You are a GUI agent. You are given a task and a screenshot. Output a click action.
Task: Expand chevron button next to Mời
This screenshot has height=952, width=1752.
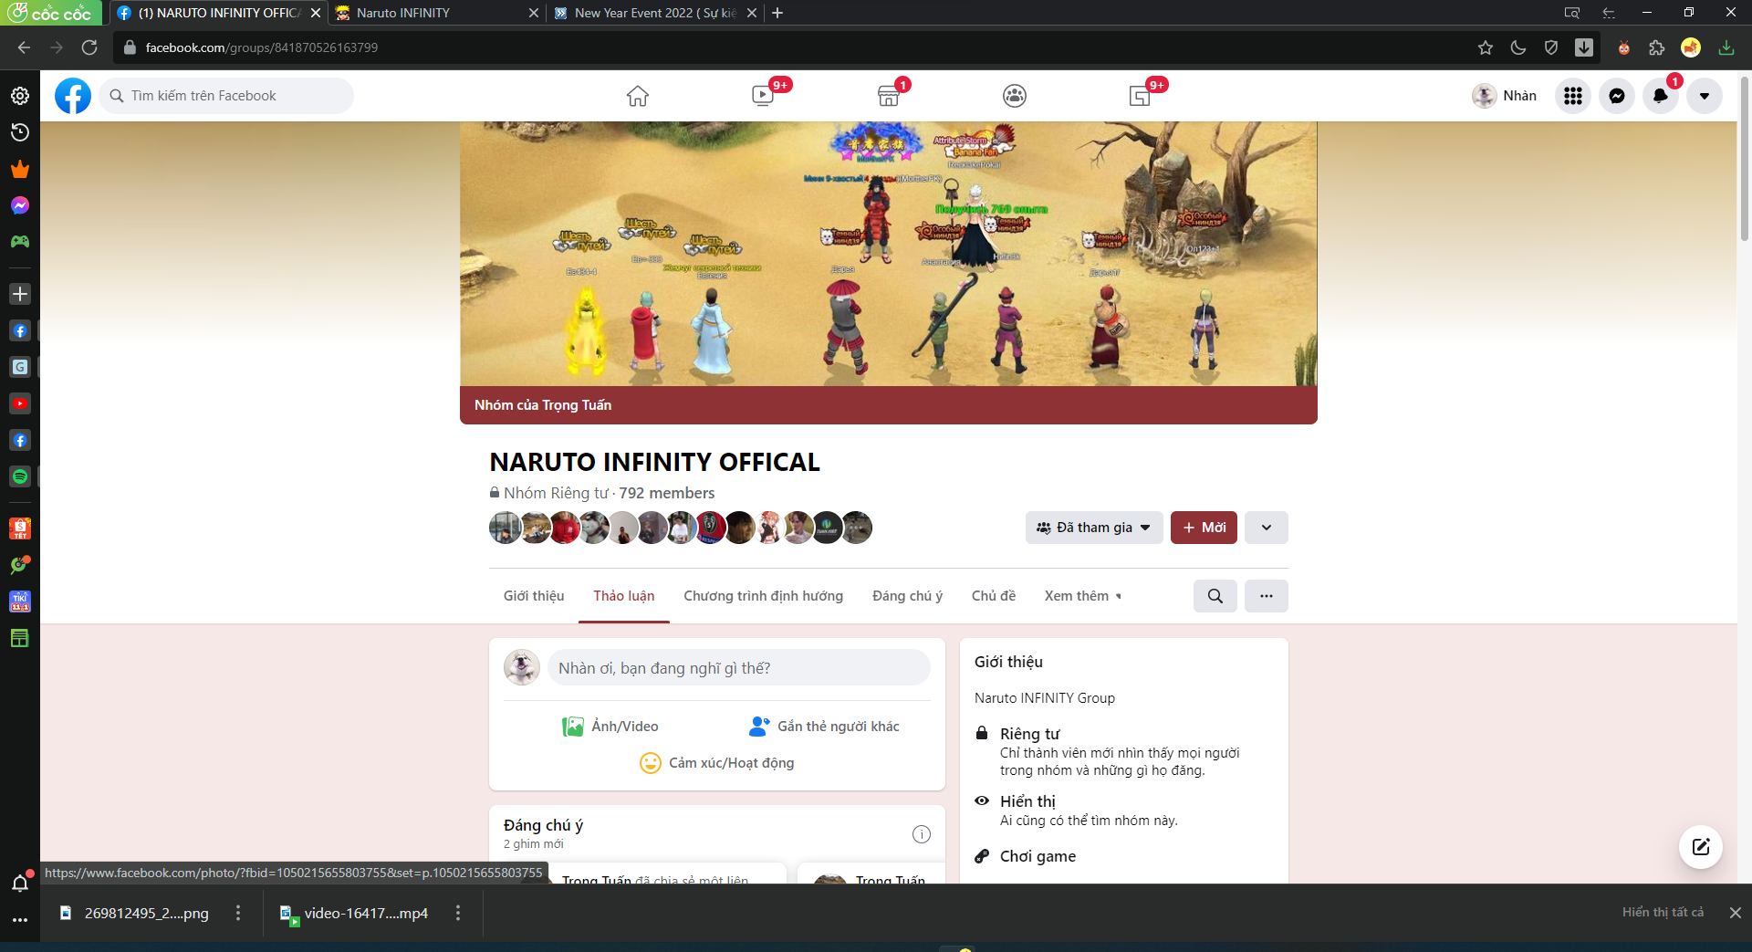pyautogui.click(x=1267, y=528)
